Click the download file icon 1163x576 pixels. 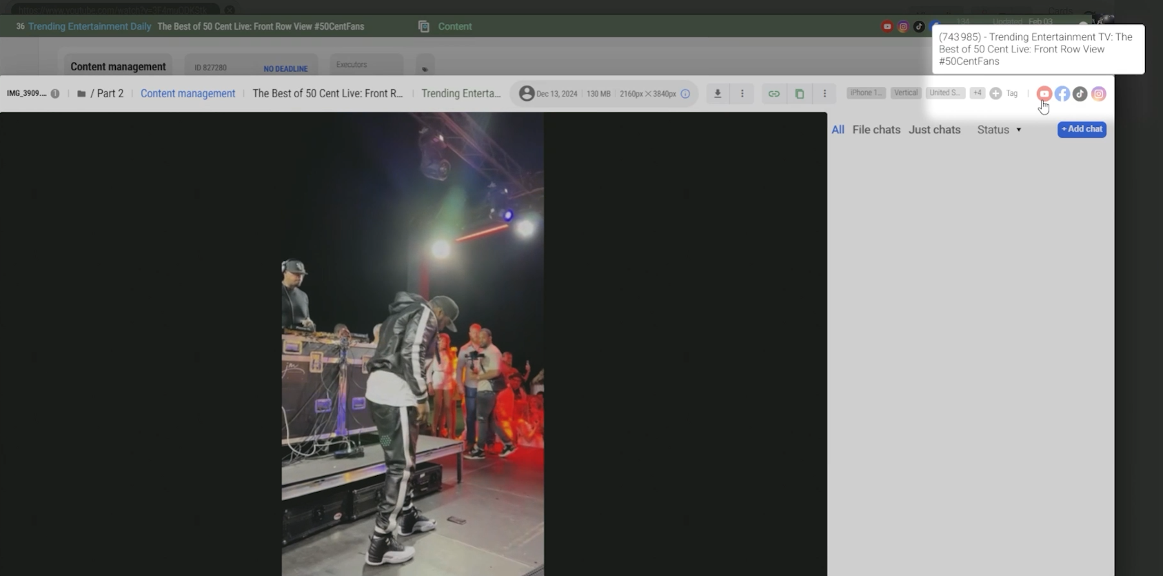coord(717,94)
